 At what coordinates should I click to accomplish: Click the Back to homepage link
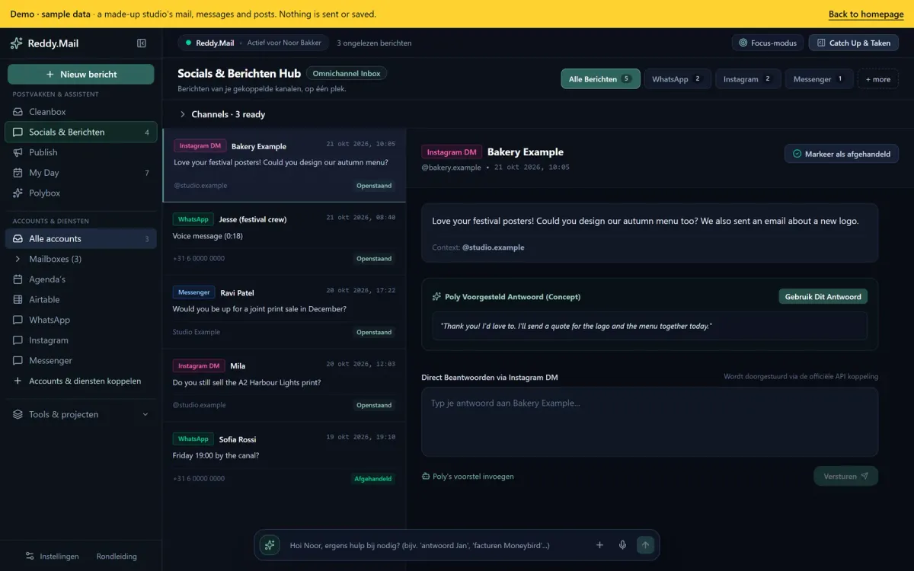click(x=866, y=14)
